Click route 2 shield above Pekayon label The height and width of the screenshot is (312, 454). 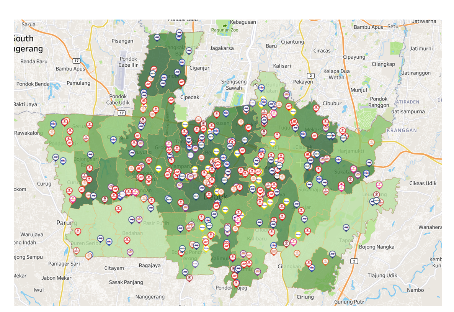tap(310, 76)
